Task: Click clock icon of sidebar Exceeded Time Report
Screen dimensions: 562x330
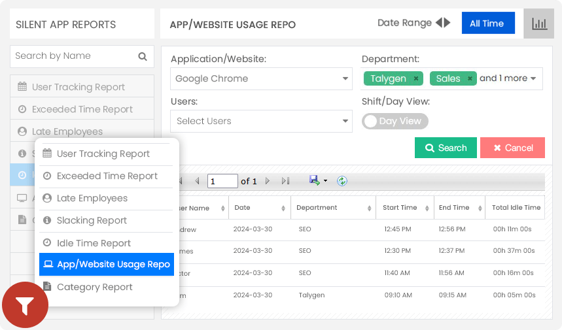Action: pyautogui.click(x=22, y=109)
